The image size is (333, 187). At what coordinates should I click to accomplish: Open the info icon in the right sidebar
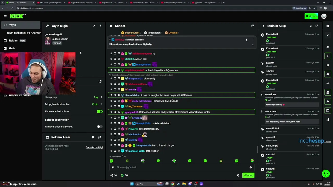pyautogui.click(x=328, y=26)
